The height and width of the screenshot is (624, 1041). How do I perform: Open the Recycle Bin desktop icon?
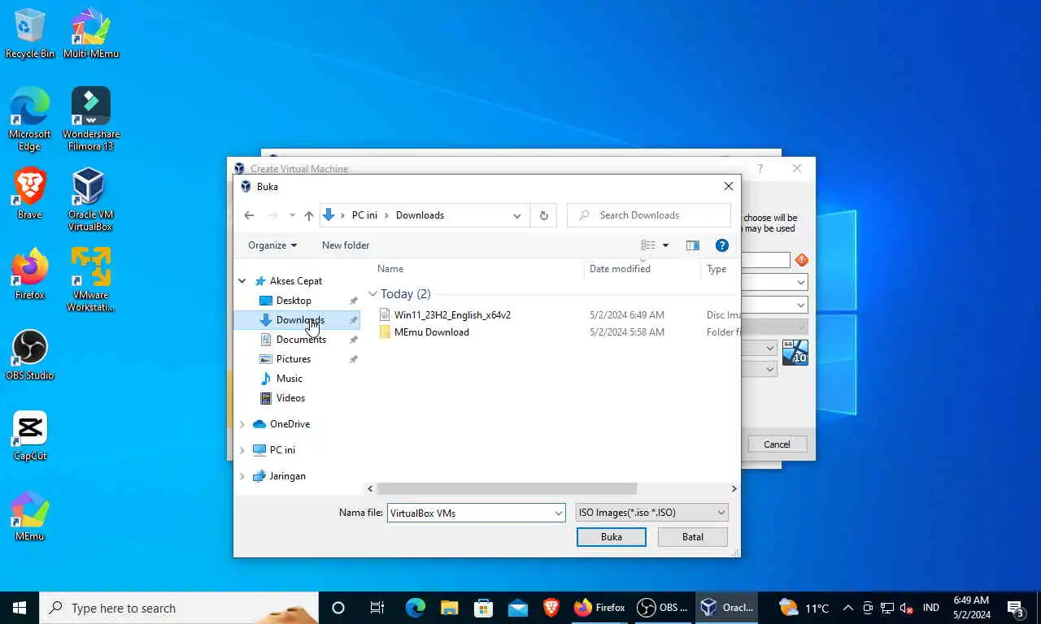pos(30,32)
